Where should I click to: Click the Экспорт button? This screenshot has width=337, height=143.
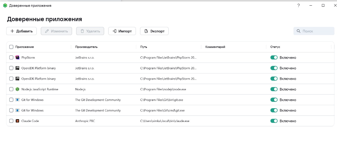point(154,31)
